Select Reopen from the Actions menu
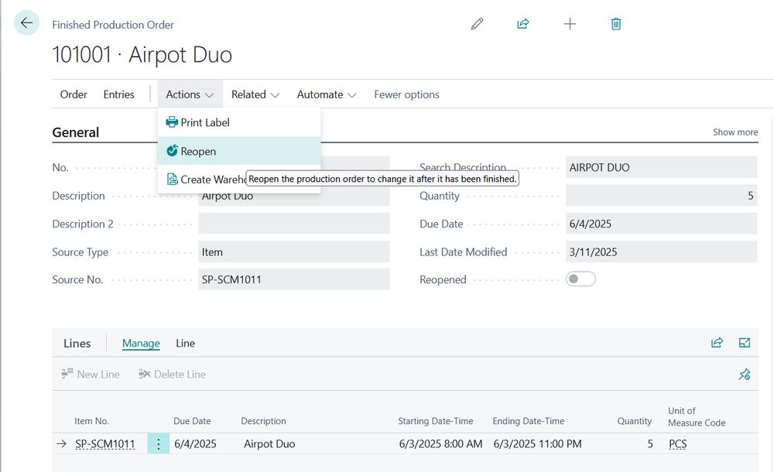Viewport: 774px width, 472px height. pyautogui.click(x=239, y=151)
